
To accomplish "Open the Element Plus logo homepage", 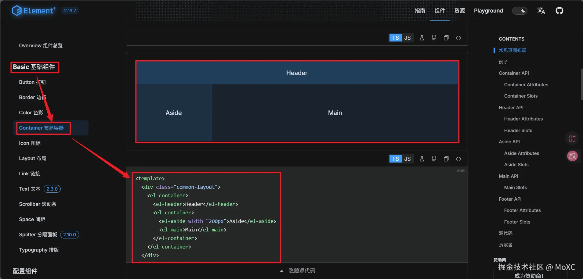I will 34,11.
